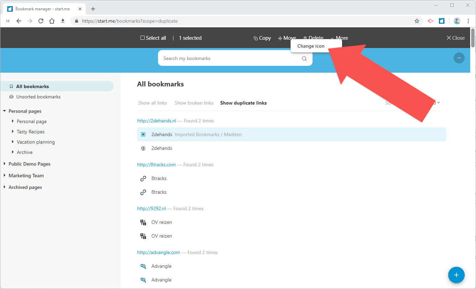Viewport: 476px width, 289px height.
Task: Click the back navigation arrow in browser
Action: (x=19, y=21)
